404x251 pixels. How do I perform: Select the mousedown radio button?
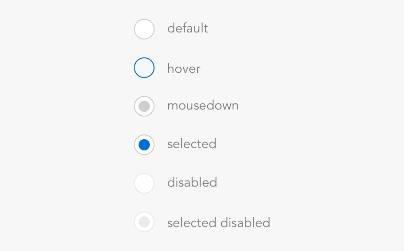144,106
